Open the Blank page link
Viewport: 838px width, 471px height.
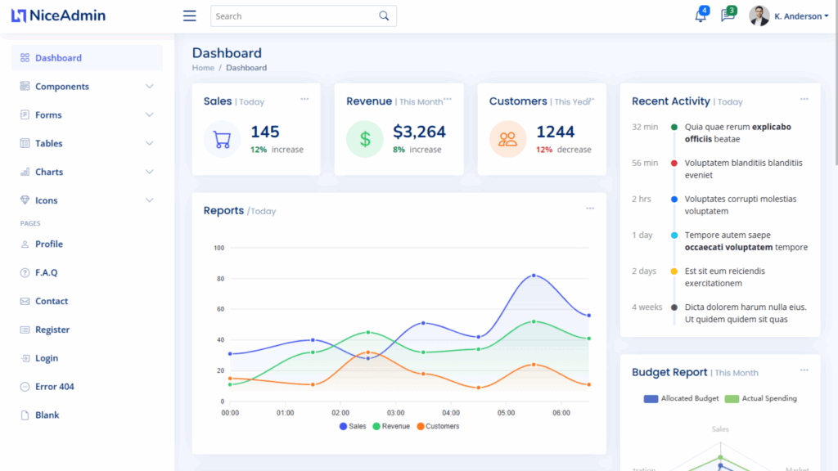tap(47, 415)
